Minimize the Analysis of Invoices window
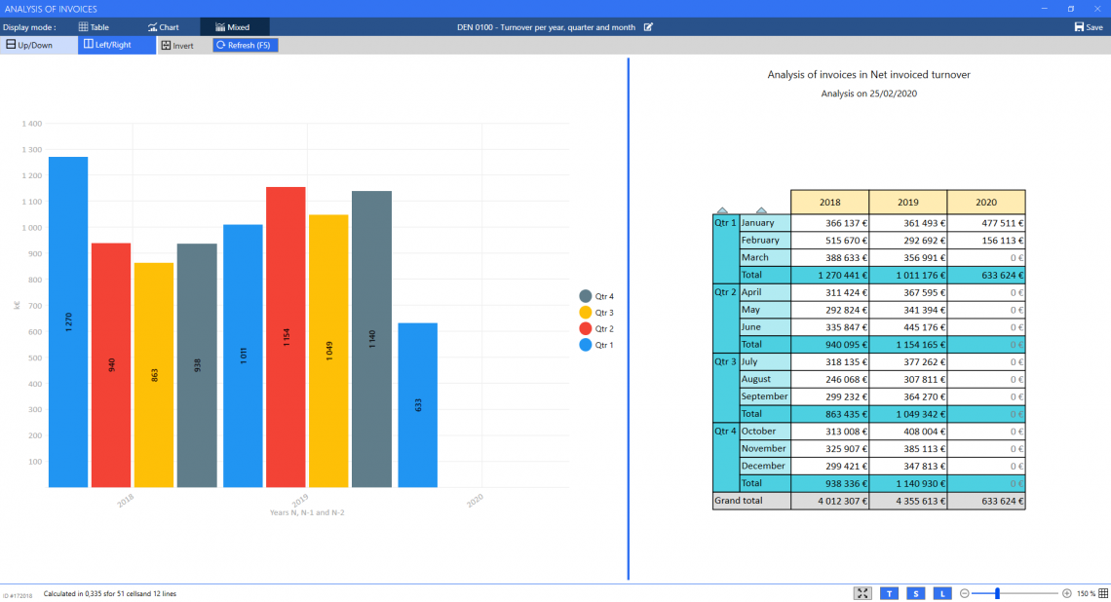 [1044, 9]
